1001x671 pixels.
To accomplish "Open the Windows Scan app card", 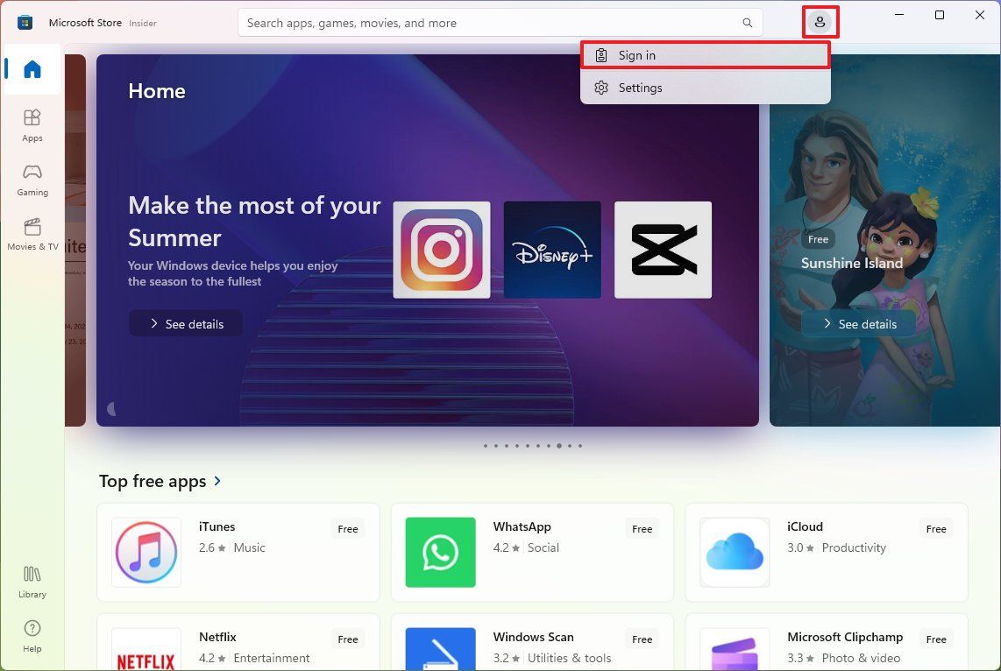I will 532,642.
